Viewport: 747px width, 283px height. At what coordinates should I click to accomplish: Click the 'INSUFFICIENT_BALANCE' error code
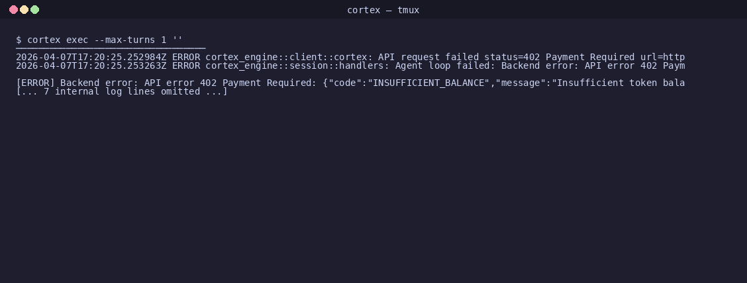428,83
